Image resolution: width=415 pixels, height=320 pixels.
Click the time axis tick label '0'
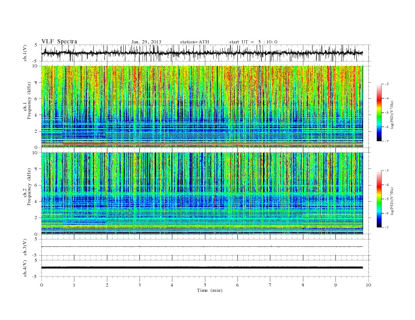[x=41, y=285]
